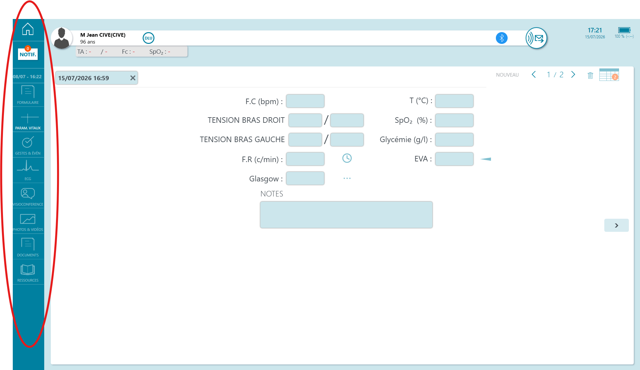640x370 pixels.
Task: Open GESTES & ÉVÉN section
Action: click(28, 146)
